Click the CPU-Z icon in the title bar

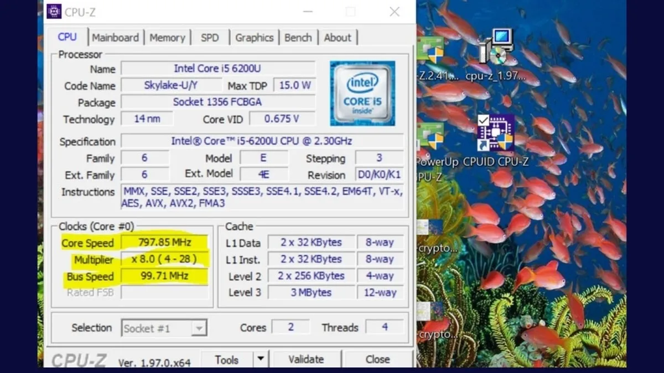[x=54, y=11]
